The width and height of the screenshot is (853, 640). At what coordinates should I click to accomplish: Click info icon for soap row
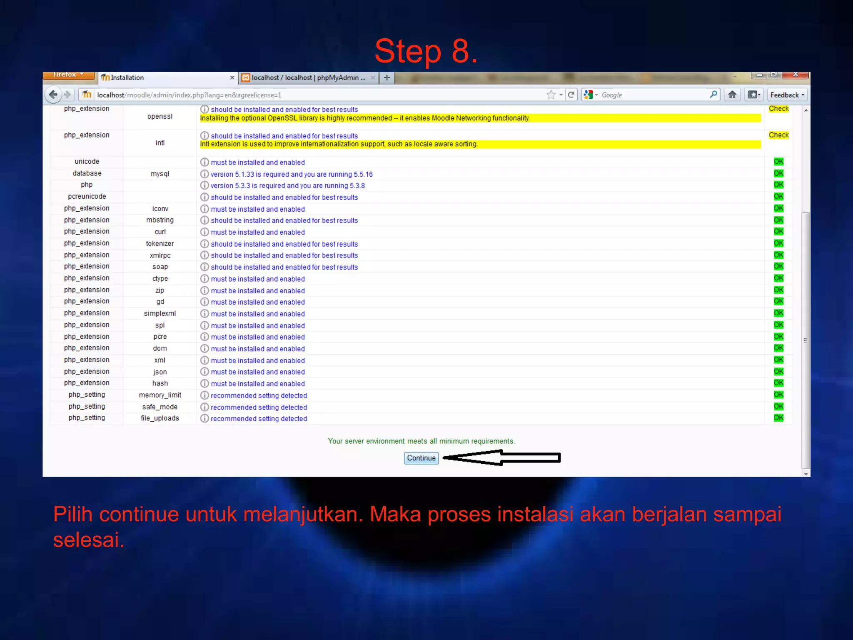pos(205,267)
